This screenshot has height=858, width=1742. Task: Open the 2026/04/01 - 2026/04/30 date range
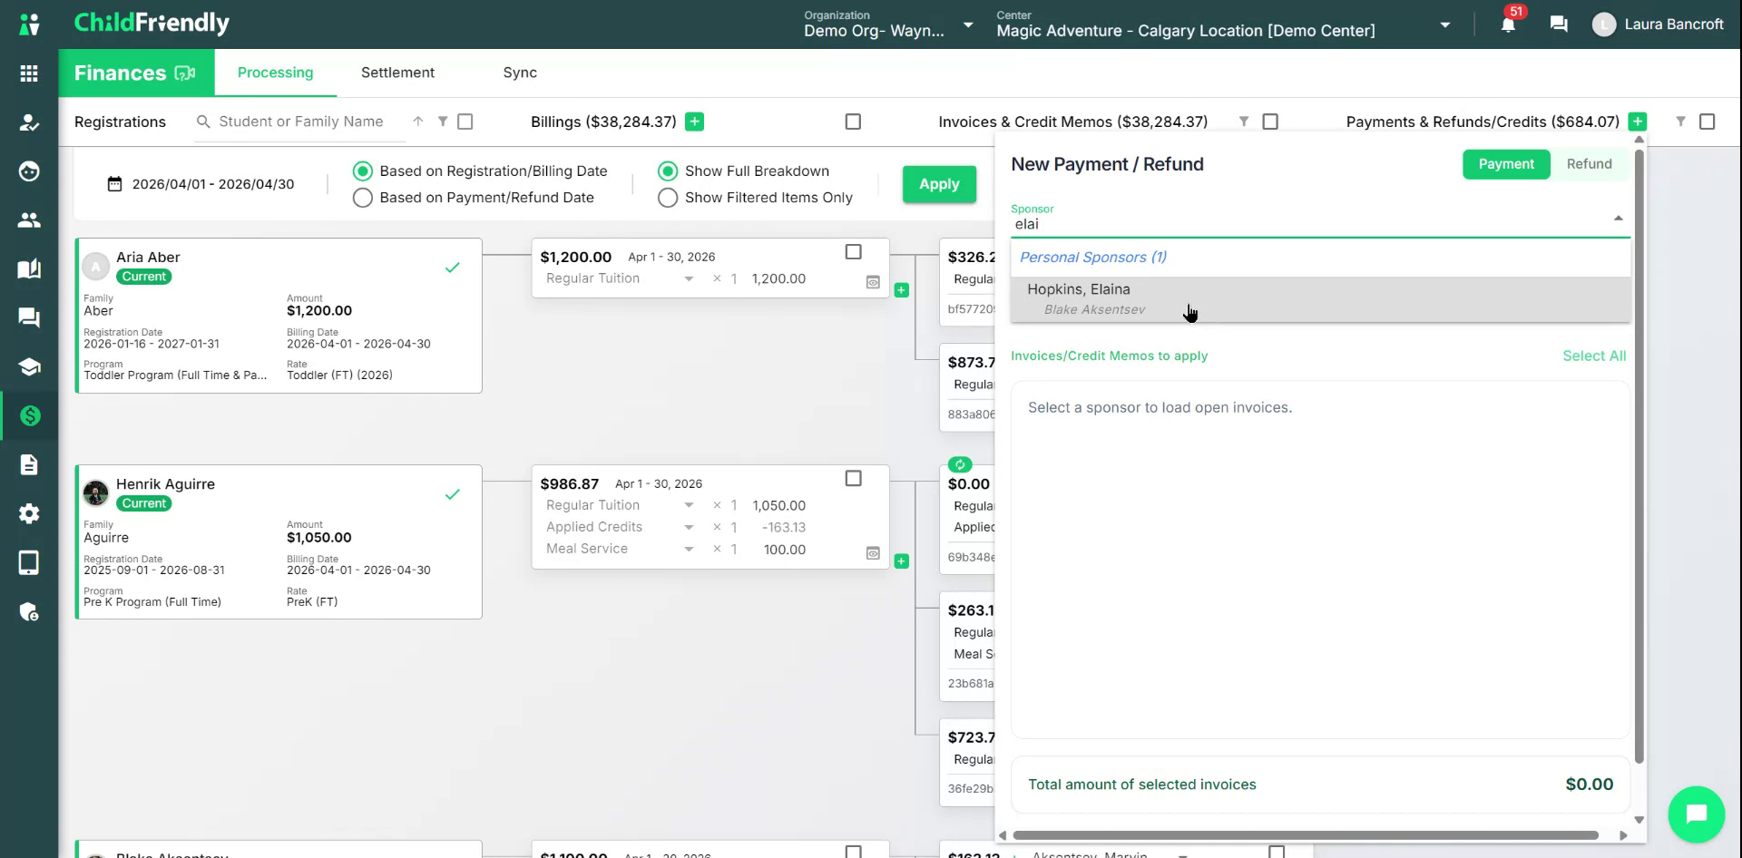213,184
